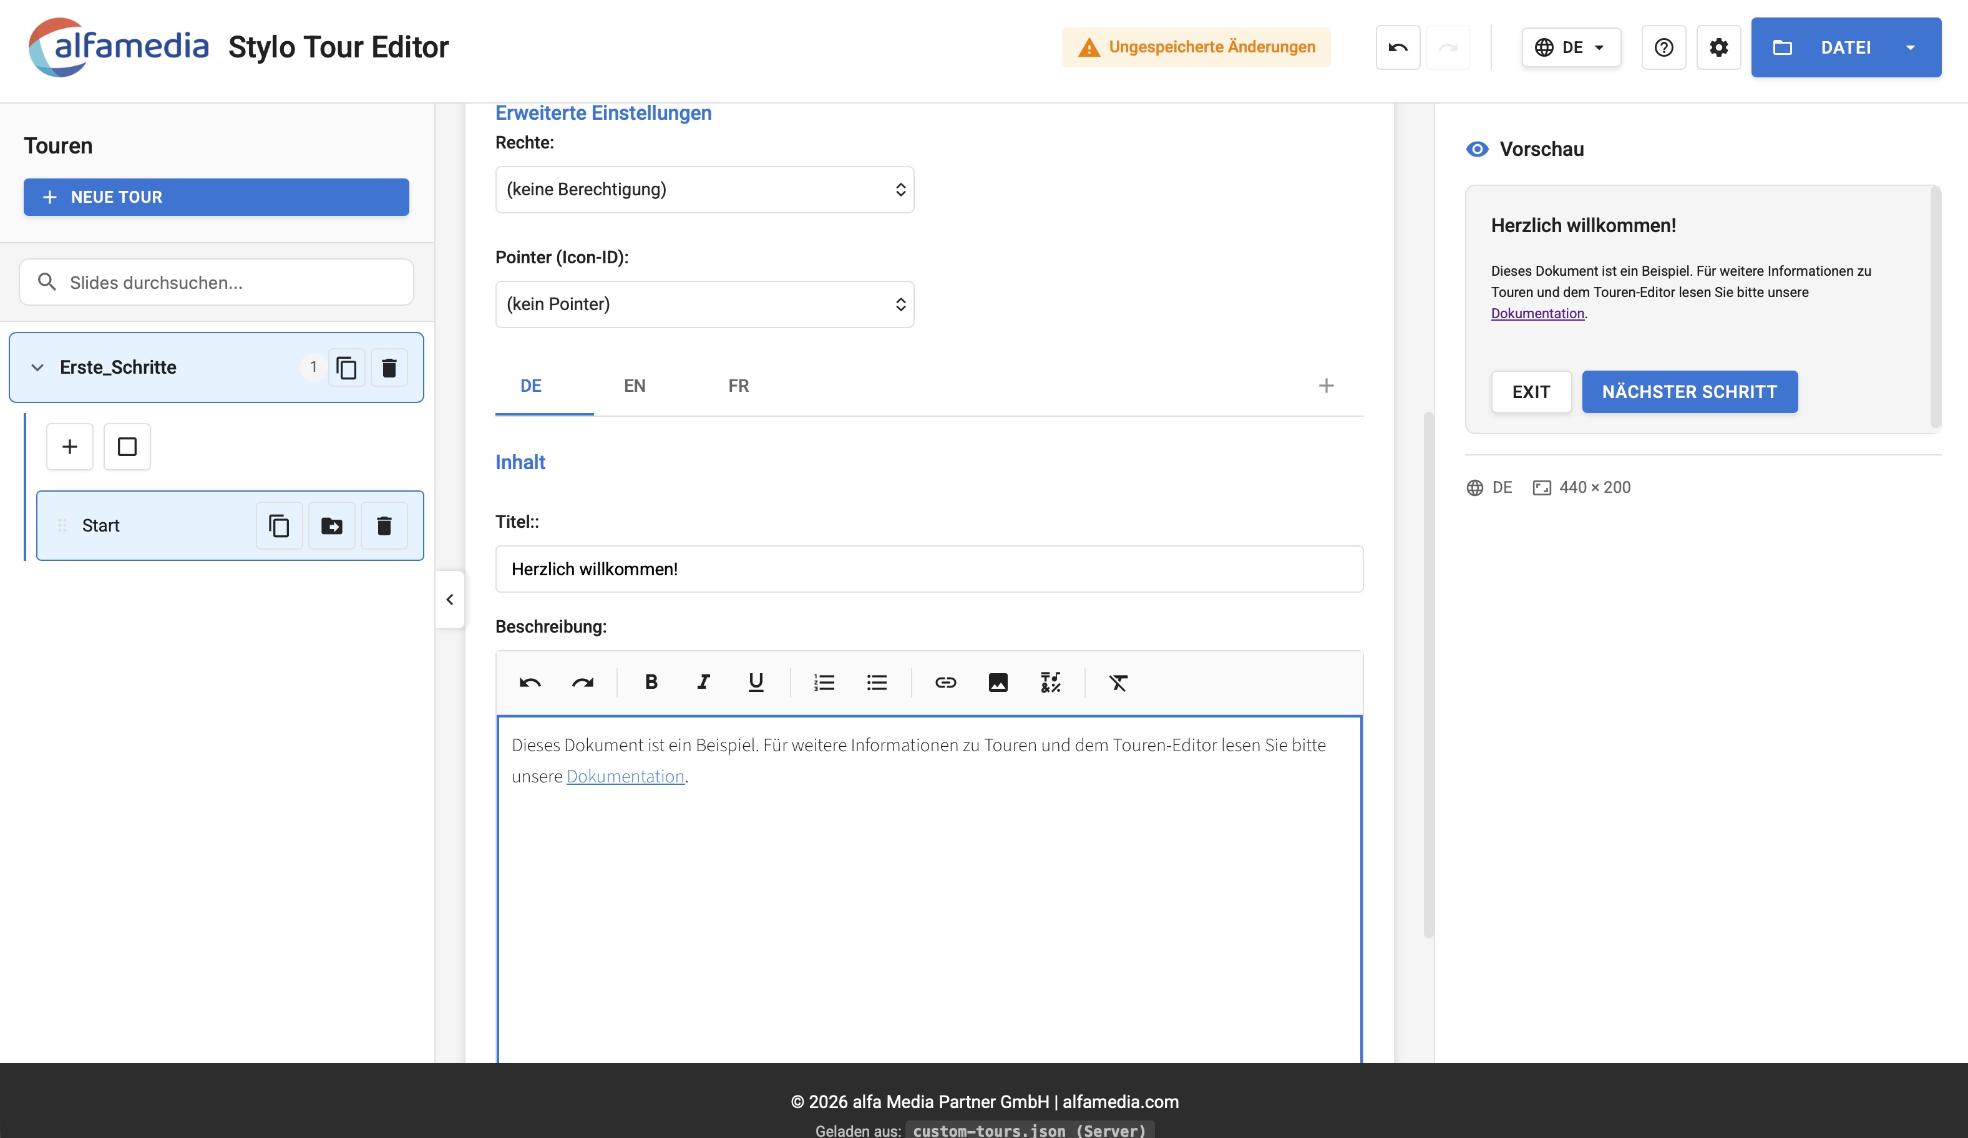Insert an image in the description
Viewport: 1968px width, 1138px height.
pyautogui.click(x=997, y=682)
